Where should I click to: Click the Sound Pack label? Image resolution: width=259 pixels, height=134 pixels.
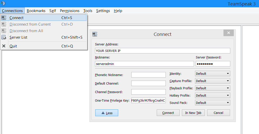point(178,103)
